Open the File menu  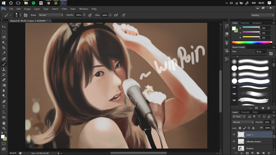(11, 9)
